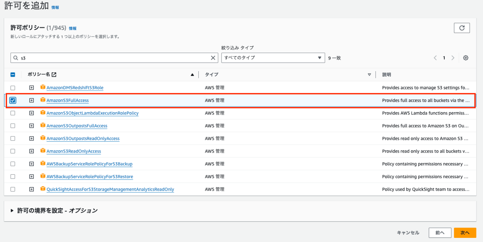The width and height of the screenshot is (483, 242).
Task: Uncheck the AmazonS3FullAccess checkbox
Action: point(13,100)
